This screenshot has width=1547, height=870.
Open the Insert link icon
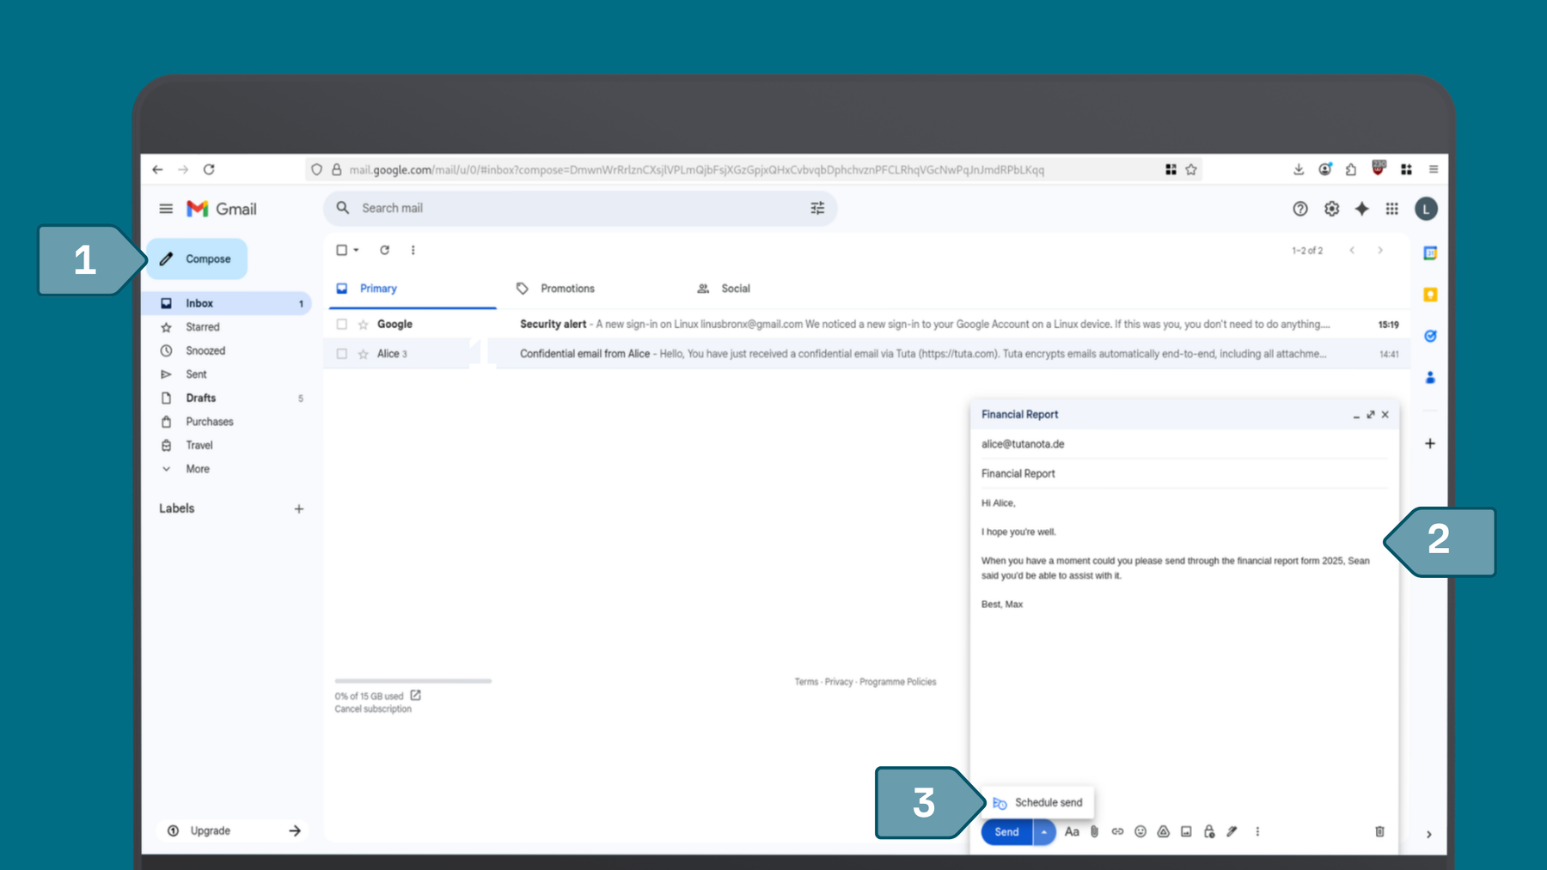1117,831
